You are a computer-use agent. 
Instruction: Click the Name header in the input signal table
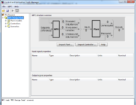coord(40,56)
